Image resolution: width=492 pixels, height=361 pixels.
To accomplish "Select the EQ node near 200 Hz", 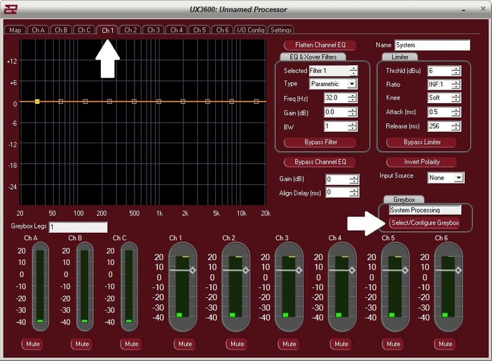I will [109, 102].
